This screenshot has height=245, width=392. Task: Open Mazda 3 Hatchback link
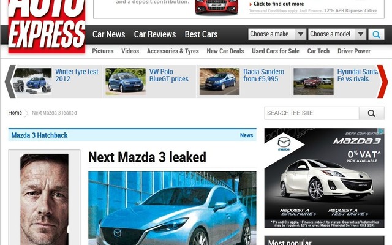(39, 135)
